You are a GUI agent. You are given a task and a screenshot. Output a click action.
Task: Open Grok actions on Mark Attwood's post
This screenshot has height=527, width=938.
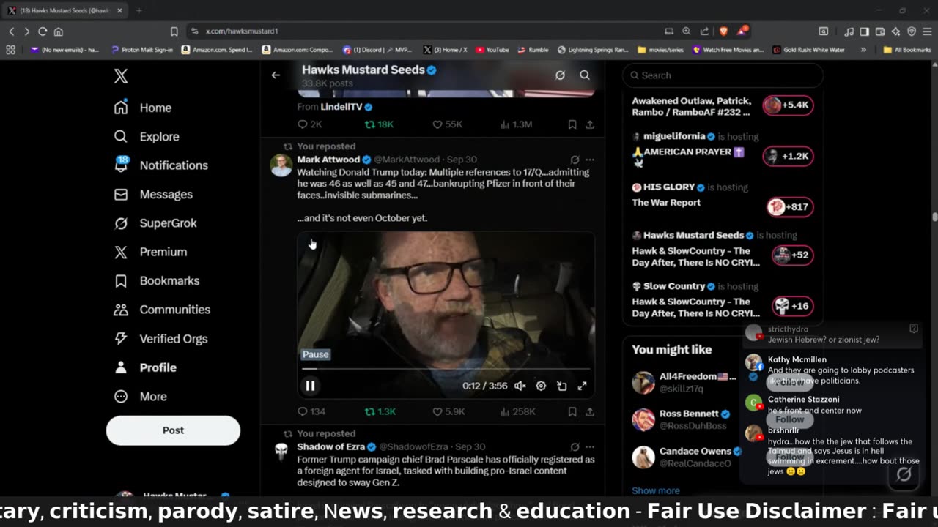coord(575,160)
